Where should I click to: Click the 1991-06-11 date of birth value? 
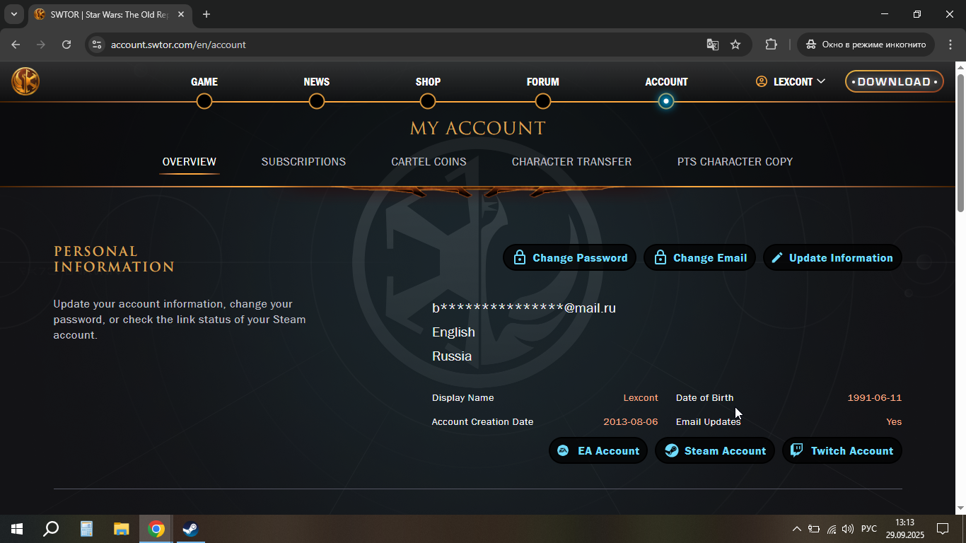[x=875, y=398]
